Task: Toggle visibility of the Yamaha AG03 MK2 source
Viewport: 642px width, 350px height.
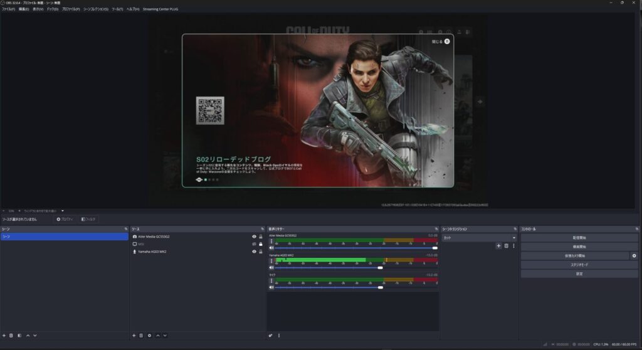Action: click(254, 252)
